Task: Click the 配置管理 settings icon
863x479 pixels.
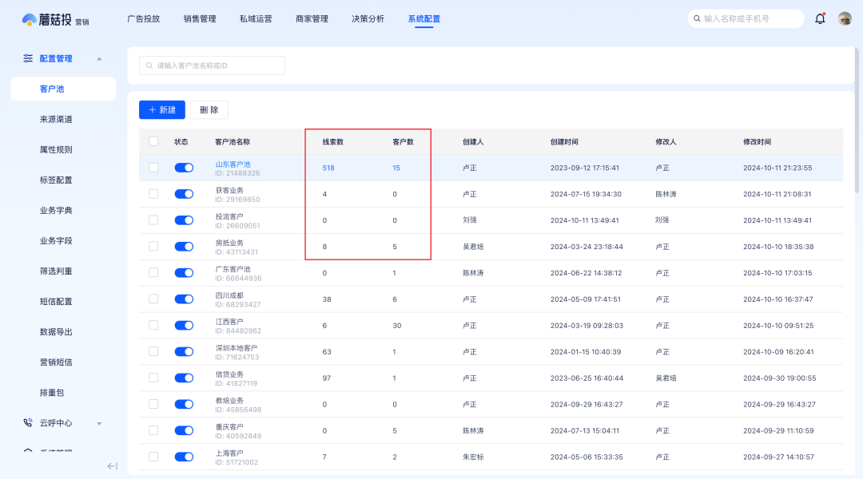Action: click(x=28, y=58)
